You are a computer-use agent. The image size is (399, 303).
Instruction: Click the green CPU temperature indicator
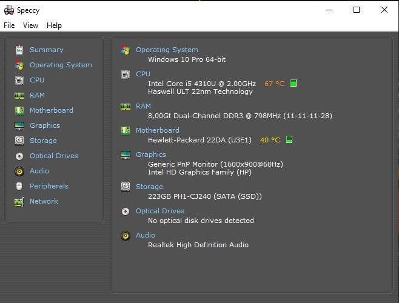pos(293,83)
